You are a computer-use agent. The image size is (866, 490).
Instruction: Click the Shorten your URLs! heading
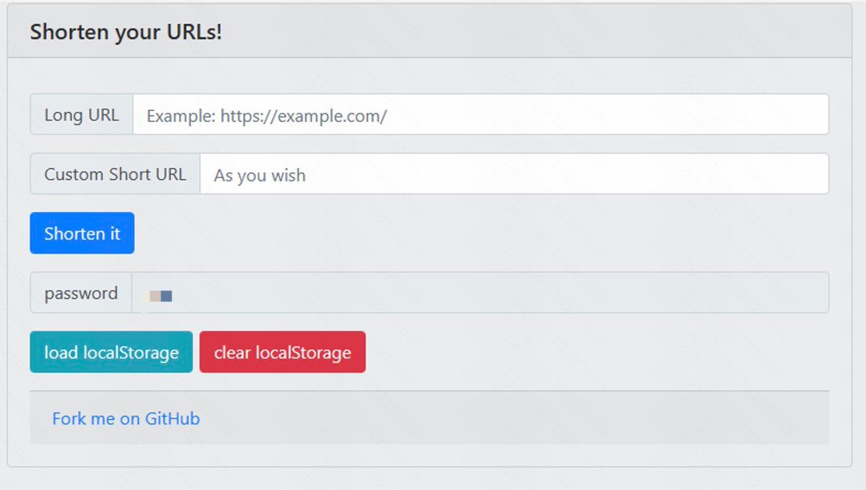point(126,32)
